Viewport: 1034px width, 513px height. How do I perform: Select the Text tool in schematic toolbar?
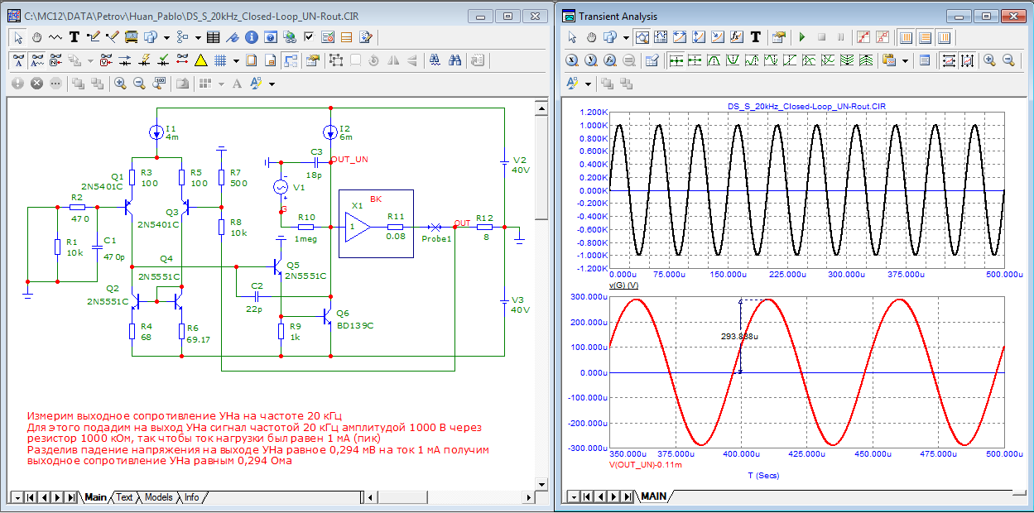75,37
